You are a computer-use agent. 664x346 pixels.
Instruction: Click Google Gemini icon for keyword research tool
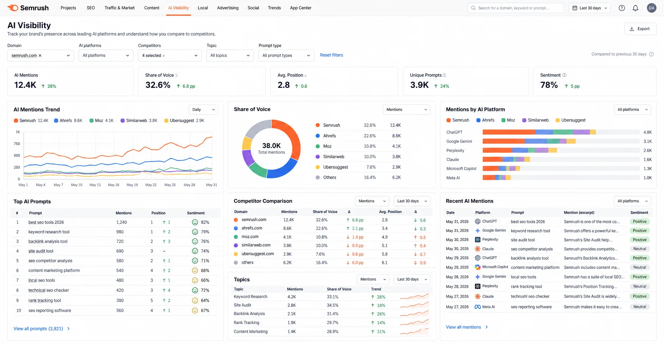pos(478,231)
